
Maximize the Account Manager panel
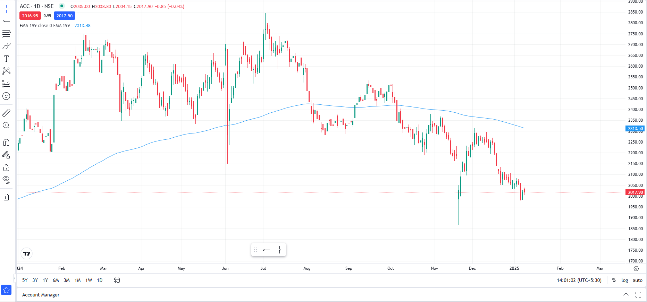click(638, 295)
